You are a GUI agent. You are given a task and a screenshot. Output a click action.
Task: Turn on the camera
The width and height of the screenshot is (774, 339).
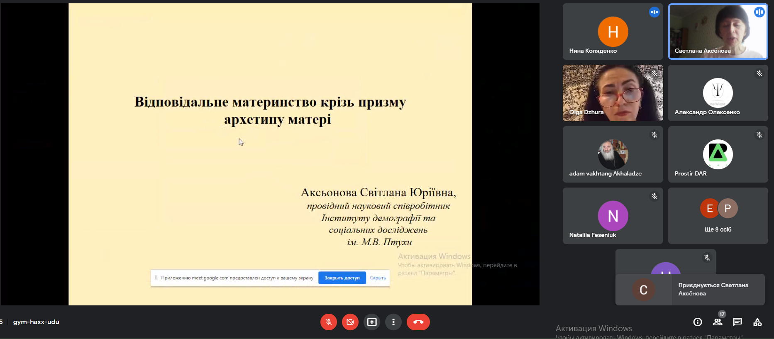point(350,322)
